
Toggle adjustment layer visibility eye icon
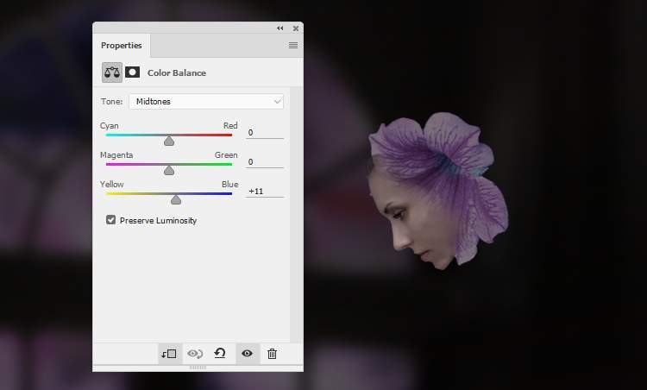coord(248,353)
